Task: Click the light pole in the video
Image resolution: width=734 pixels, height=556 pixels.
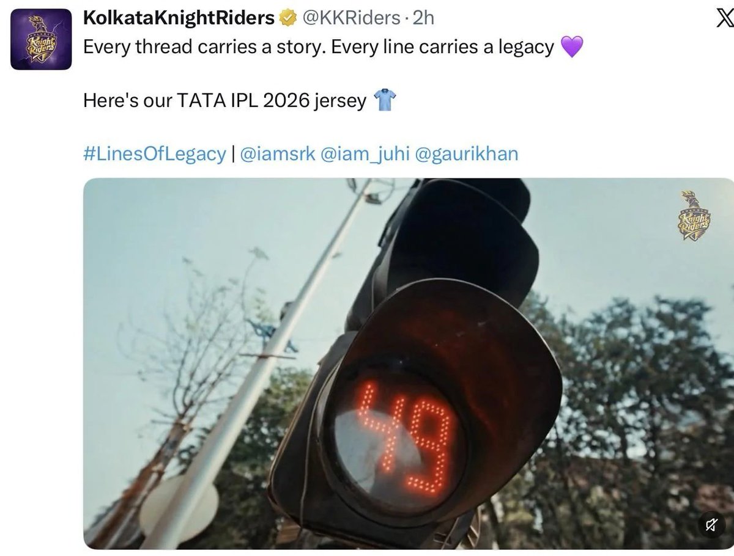Action: [x=257, y=367]
